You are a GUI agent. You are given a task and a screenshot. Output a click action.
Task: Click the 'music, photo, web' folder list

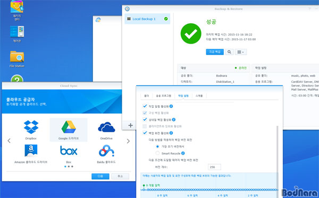pos(303,75)
